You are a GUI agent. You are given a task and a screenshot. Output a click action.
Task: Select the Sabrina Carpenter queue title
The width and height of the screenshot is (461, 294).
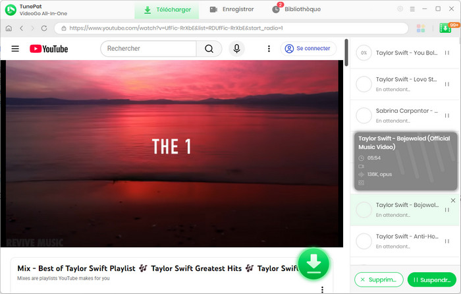coord(407,111)
